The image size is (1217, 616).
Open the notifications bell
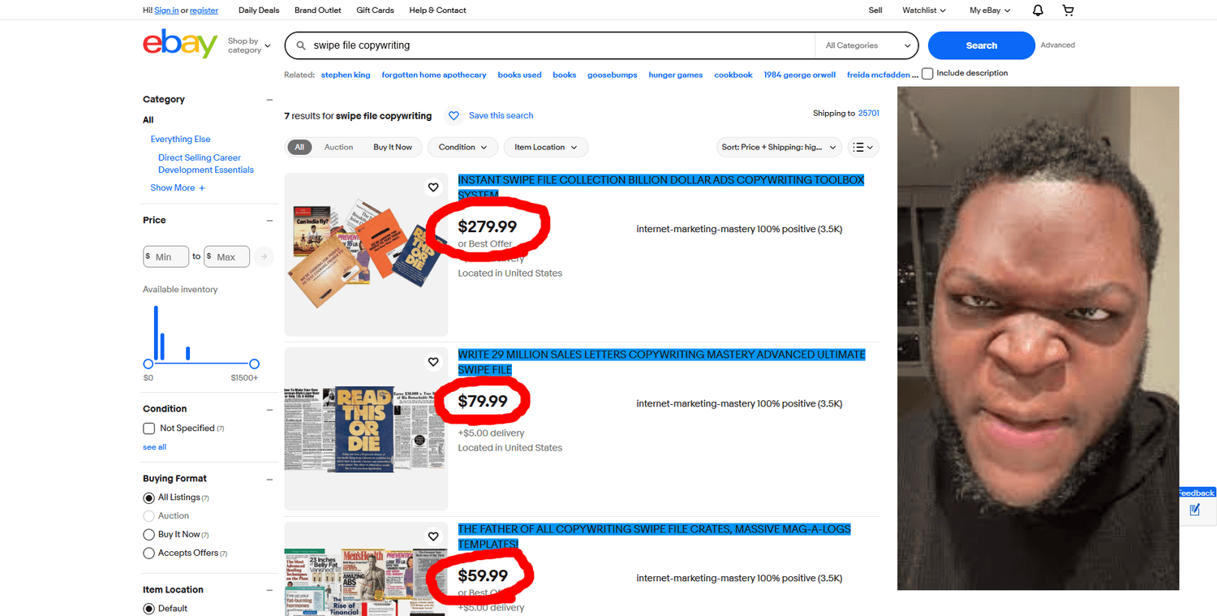pos(1038,11)
